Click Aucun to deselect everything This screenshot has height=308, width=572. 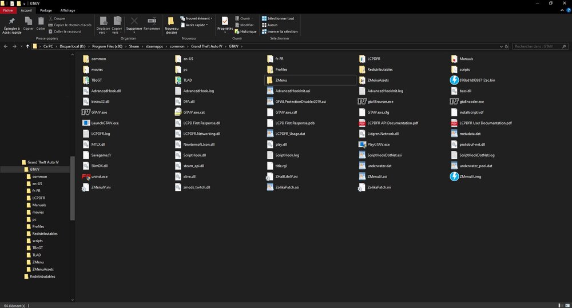[269, 25]
